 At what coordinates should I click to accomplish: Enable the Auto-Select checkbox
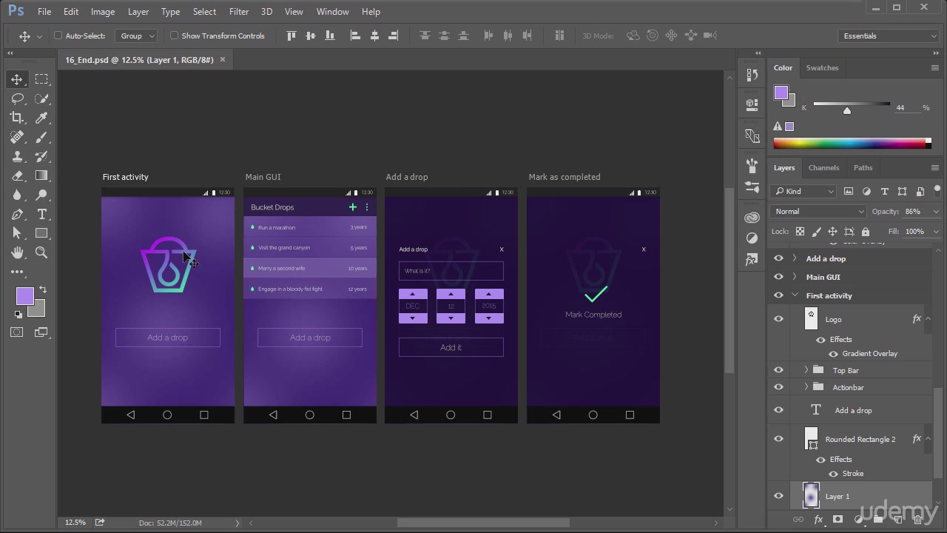58,36
